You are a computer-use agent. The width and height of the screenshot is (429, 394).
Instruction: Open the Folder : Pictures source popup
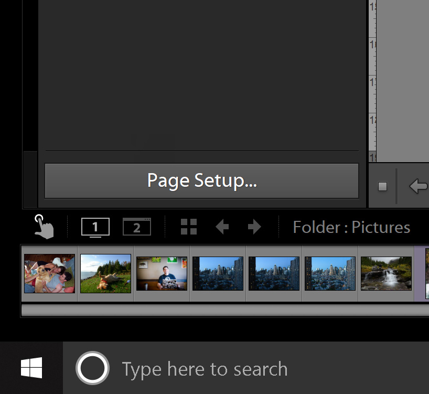351,227
